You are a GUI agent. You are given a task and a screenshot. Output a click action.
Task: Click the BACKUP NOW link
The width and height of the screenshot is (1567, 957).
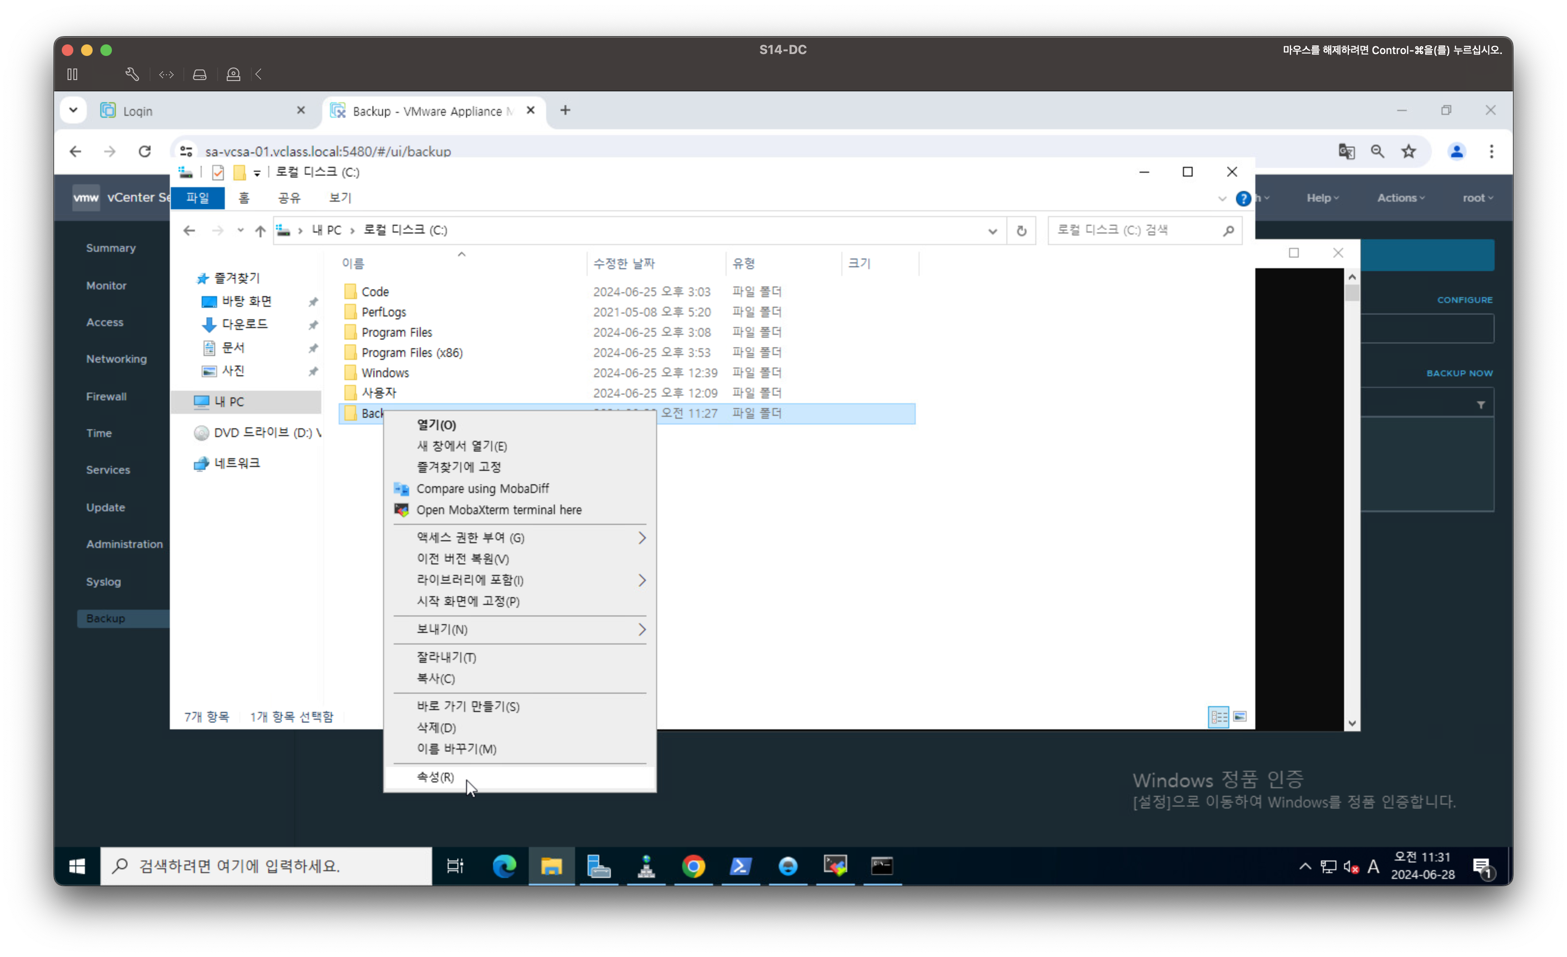coord(1459,373)
